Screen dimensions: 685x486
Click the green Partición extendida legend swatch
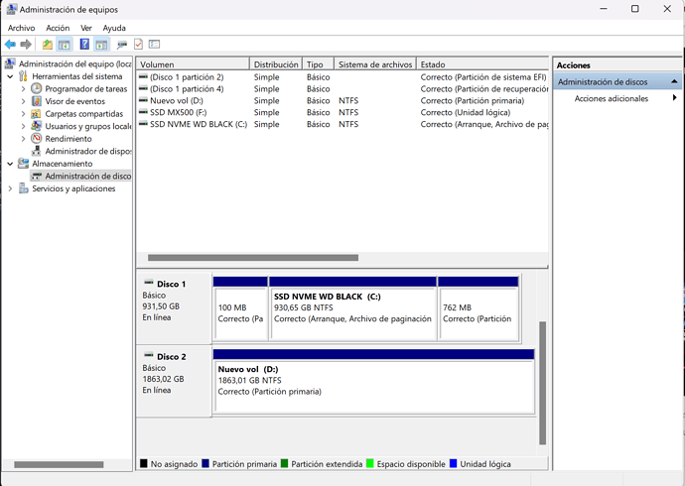pos(284,463)
